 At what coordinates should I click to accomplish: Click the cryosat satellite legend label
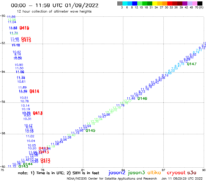click(x=176, y=173)
